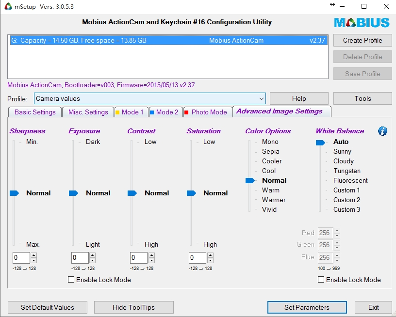Switch to the Basic Settings tab

point(35,112)
